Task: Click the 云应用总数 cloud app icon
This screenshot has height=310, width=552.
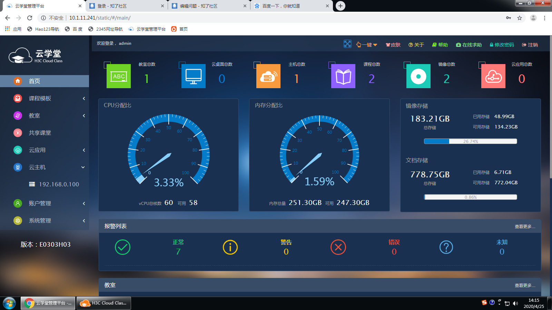Action: point(493,76)
